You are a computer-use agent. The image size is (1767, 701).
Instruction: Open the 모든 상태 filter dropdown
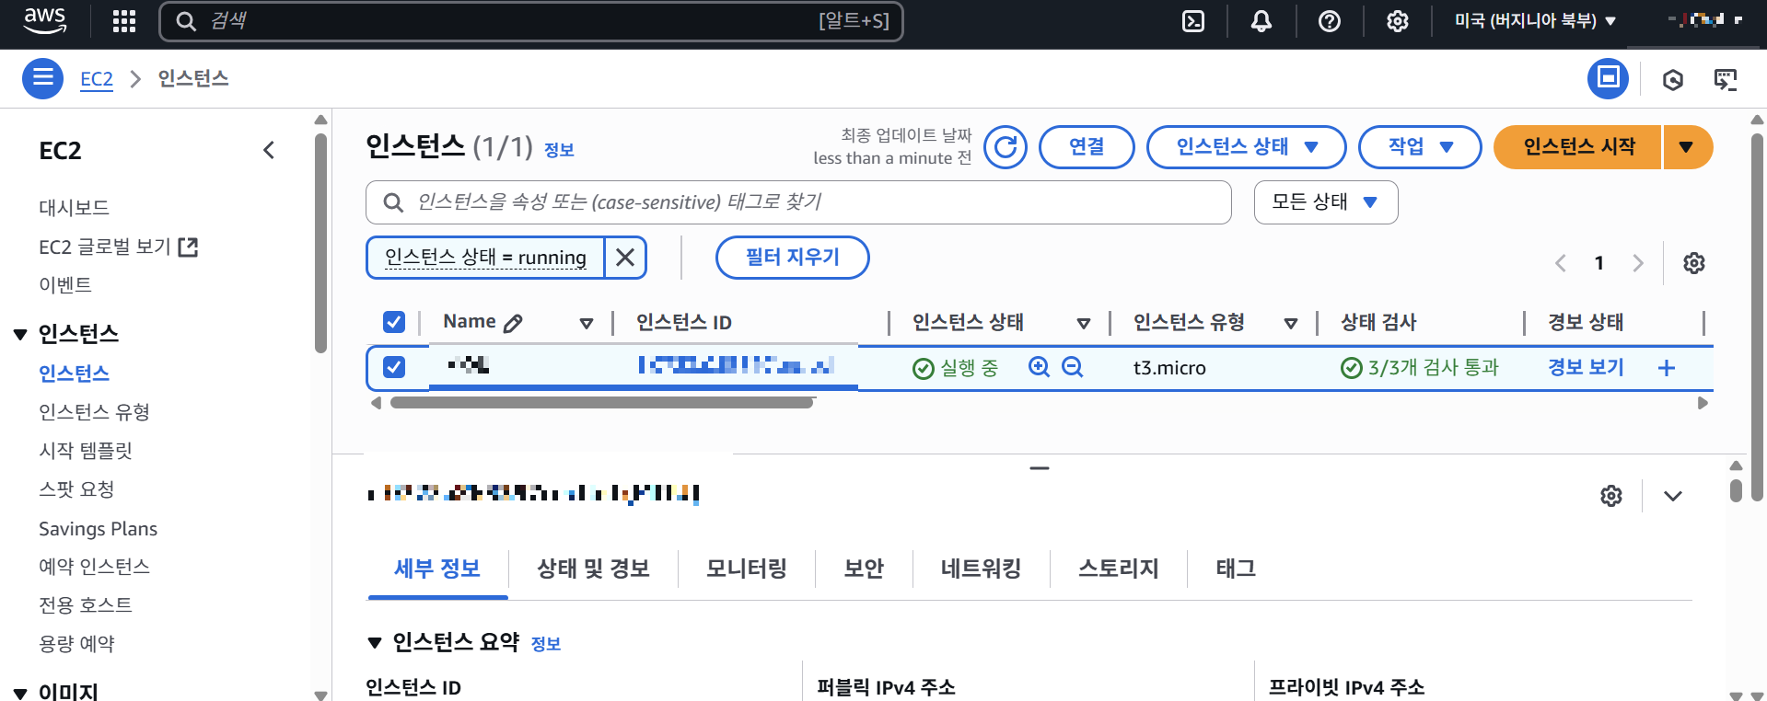coord(1326,202)
